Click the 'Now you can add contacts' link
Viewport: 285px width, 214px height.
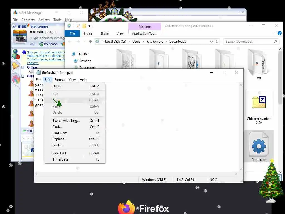pyautogui.click(x=45, y=57)
